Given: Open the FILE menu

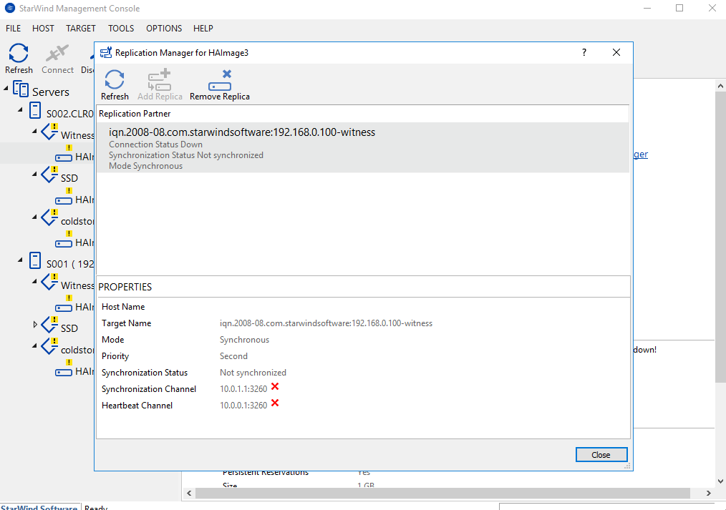Looking at the screenshot, I should coord(13,29).
